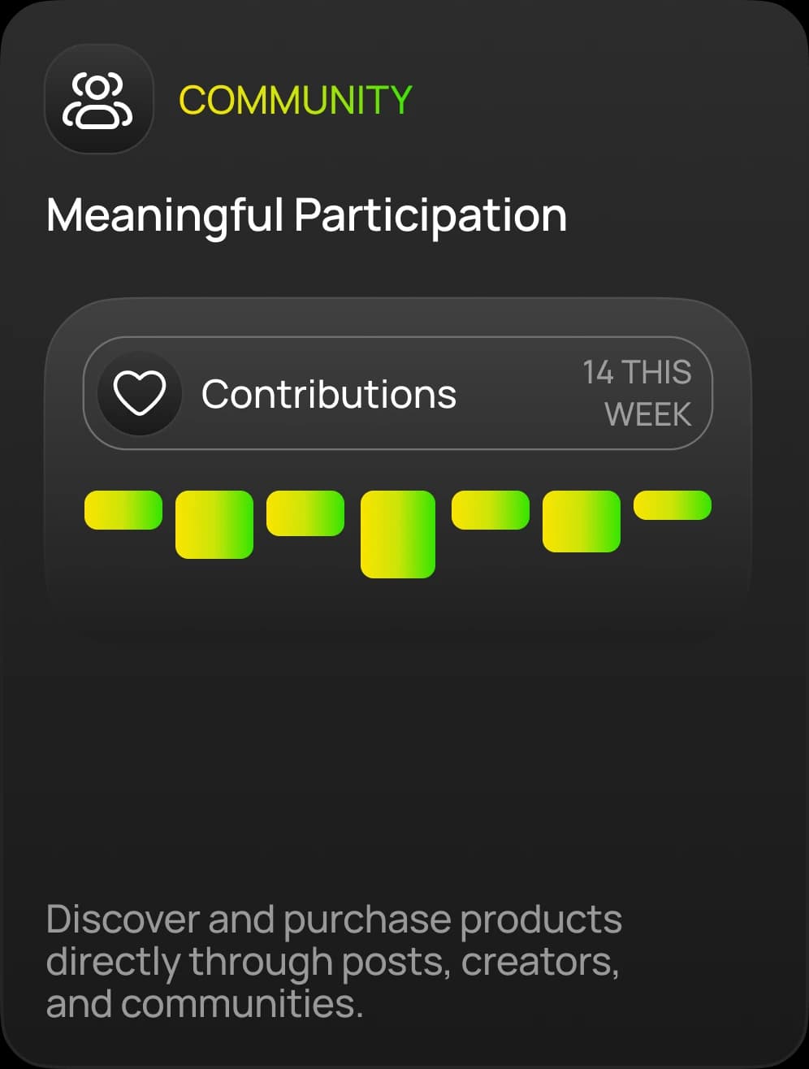Select the third contribution bar
Screen dimensions: 809x1069
305,513
